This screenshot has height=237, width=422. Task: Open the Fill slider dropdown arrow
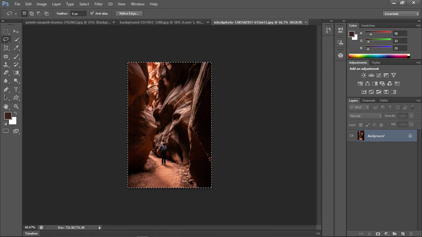(411, 125)
